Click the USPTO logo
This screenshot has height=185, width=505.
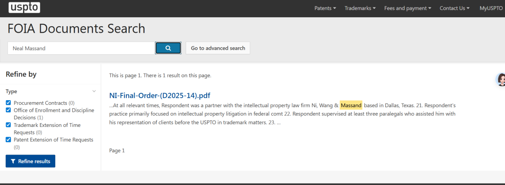point(24,7)
